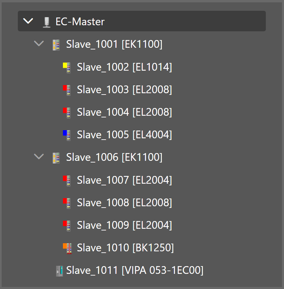Click the yellow Slave_1002 terminal icon

point(67,68)
